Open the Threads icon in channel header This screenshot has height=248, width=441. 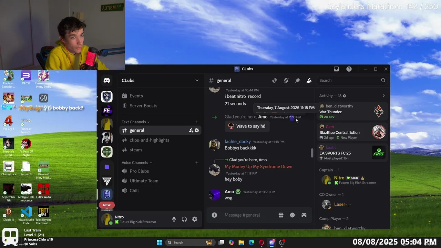275,80
